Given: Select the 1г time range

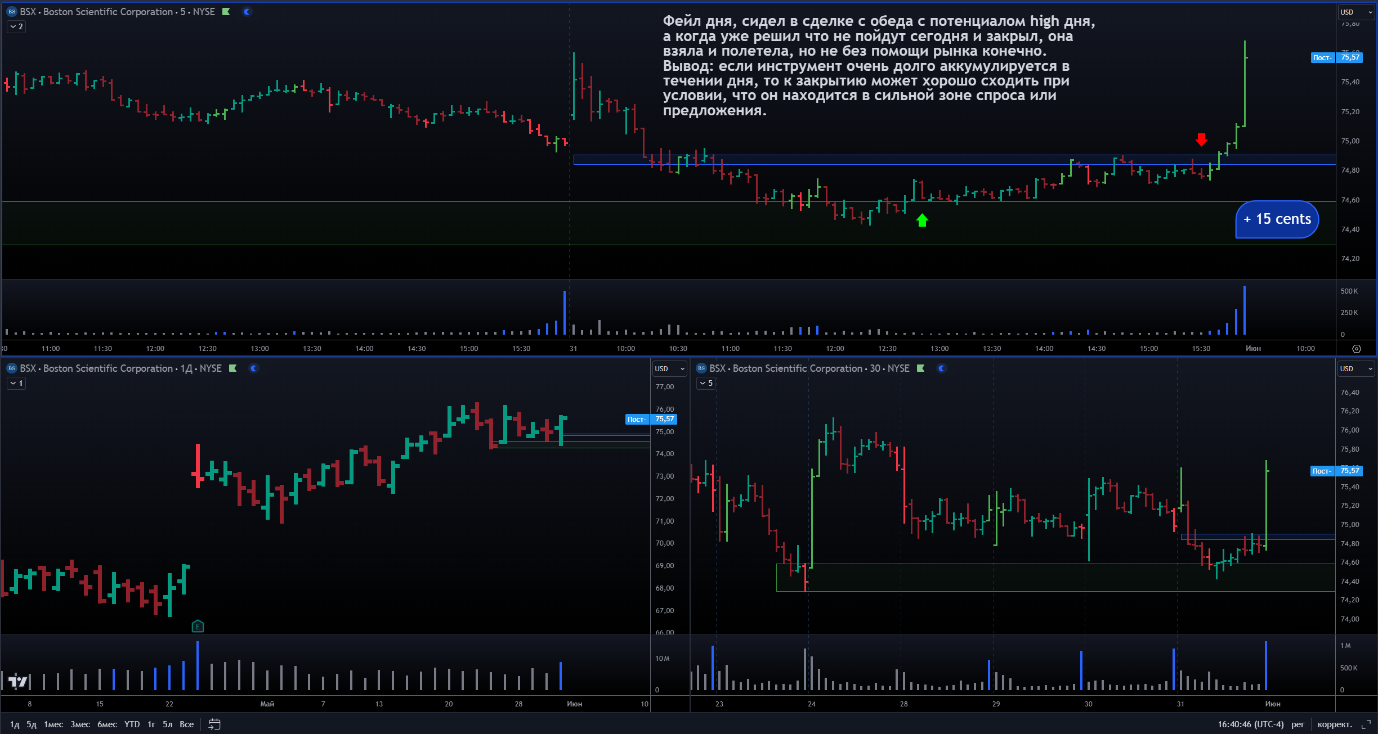Looking at the screenshot, I should tap(151, 724).
